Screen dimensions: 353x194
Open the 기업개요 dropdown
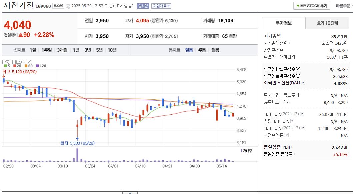[160, 6]
